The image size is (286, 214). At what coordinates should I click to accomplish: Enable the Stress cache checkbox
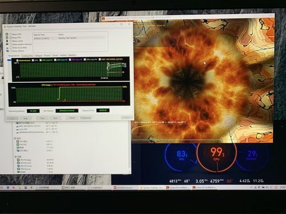tap(11, 41)
